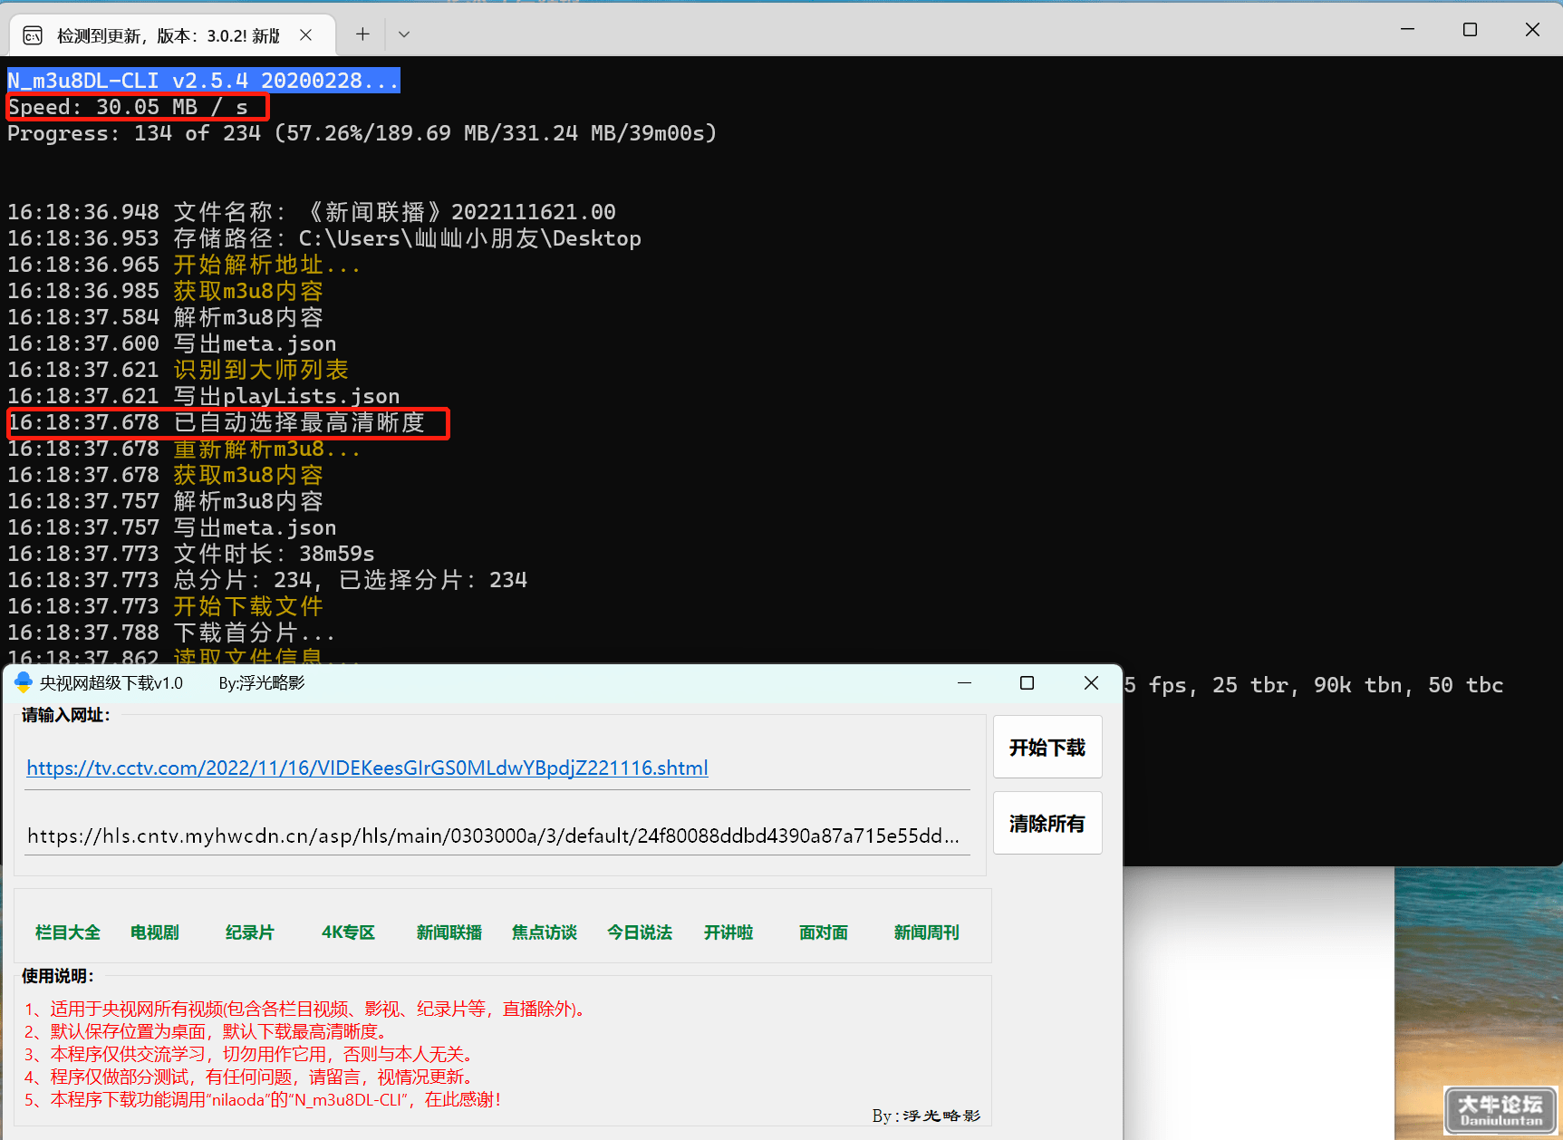Screen dimensions: 1563x1140
Task: Open the 面对面 program link
Action: [x=824, y=932]
